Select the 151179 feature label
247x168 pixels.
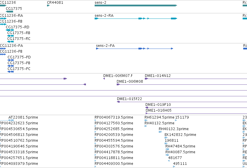[182, 117]
